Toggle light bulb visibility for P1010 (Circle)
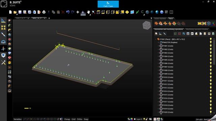The width and height of the screenshot is (216, 121). coord(211,77)
